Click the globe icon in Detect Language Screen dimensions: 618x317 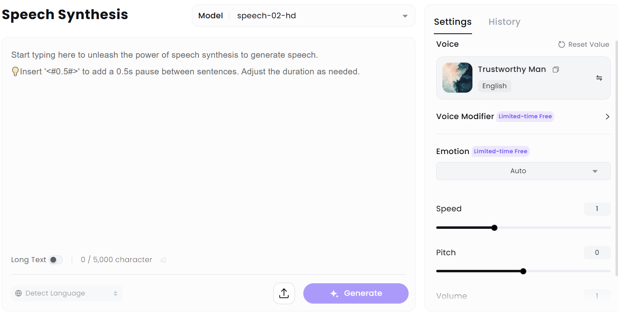19,293
